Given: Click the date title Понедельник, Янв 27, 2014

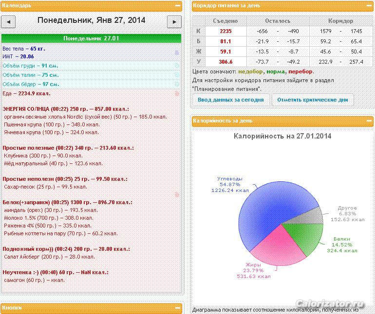Looking at the screenshot, I should click(92, 20).
